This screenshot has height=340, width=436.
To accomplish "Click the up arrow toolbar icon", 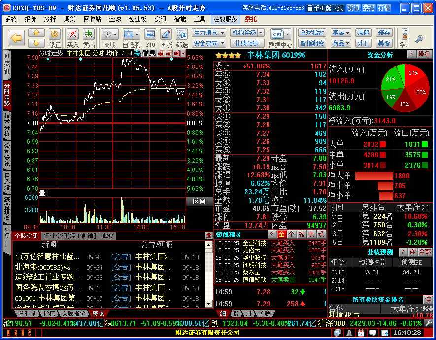I will coord(36,33).
